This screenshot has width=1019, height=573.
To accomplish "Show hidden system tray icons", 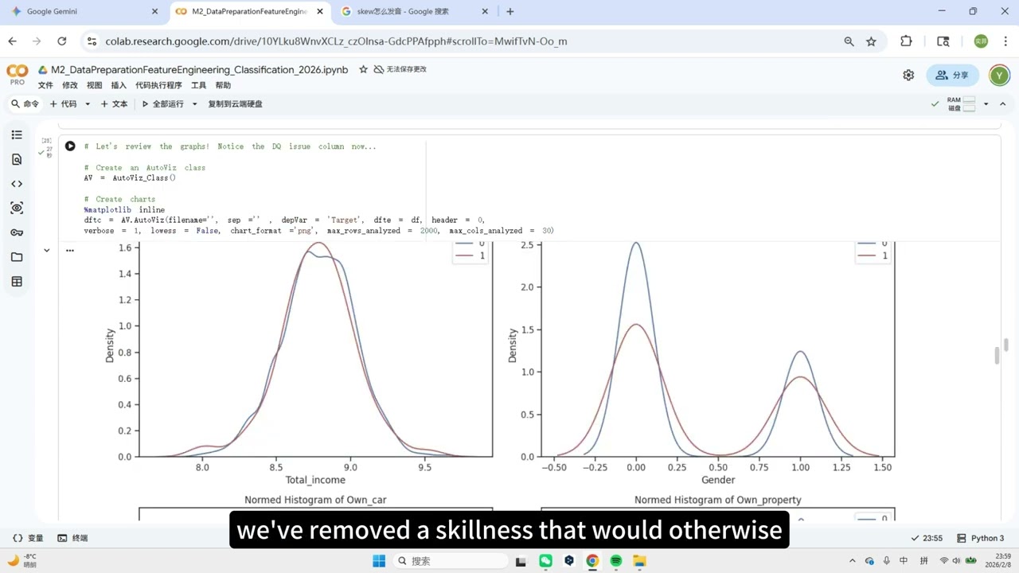I will pyautogui.click(x=852, y=561).
